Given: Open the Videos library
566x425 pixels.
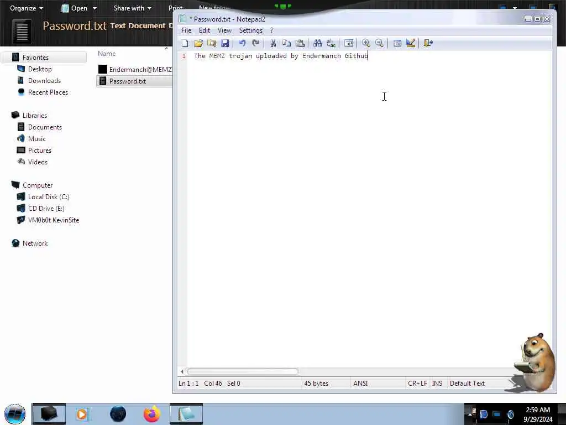Looking at the screenshot, I should coord(38,162).
